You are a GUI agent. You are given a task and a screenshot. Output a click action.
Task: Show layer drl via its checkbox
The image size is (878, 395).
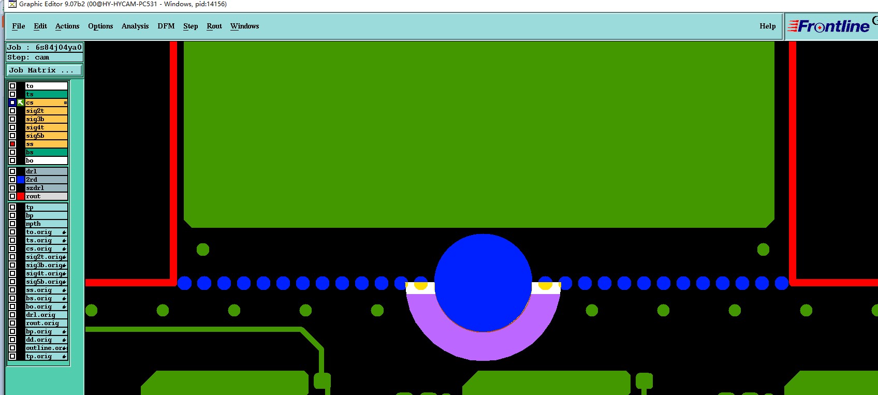tap(12, 171)
